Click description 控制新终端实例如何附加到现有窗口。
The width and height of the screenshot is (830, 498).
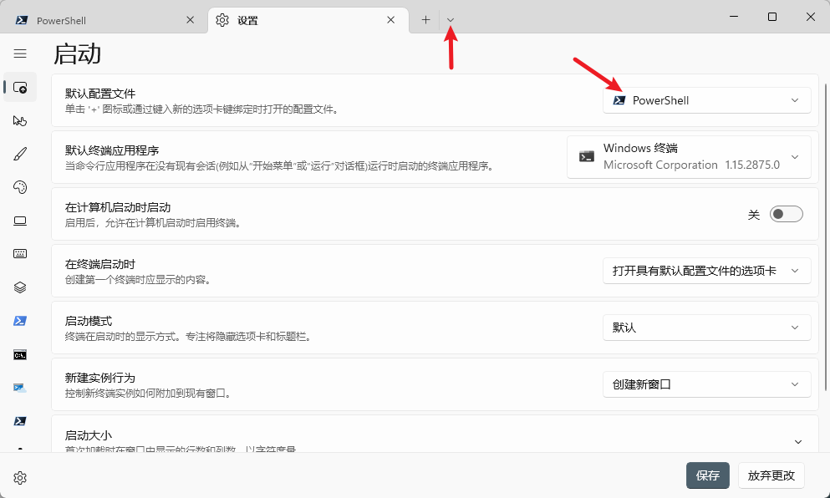tap(150, 394)
